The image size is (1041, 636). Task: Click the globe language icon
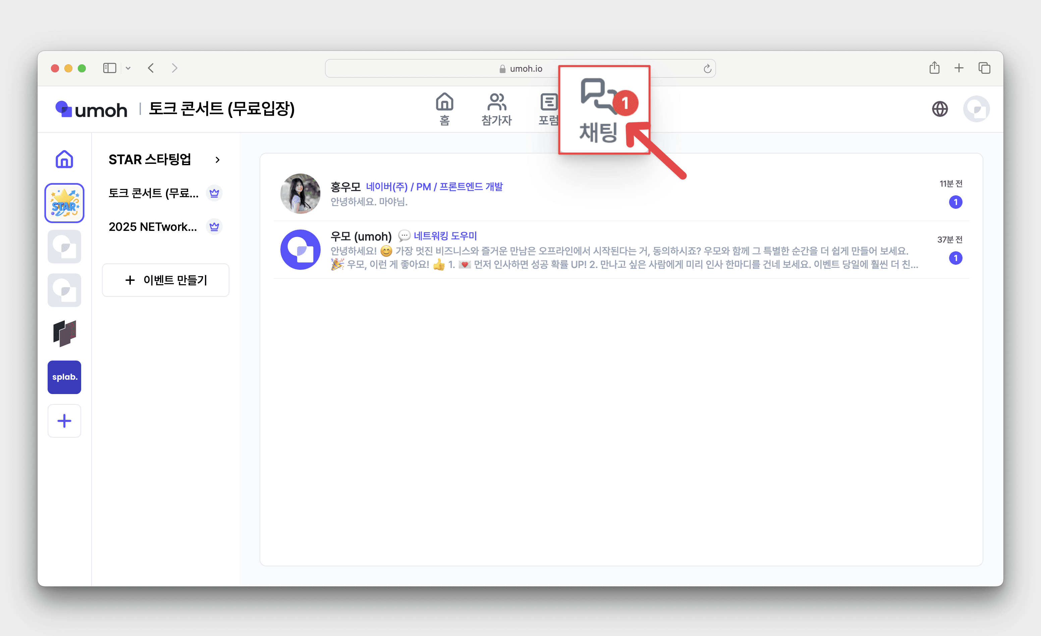940,109
